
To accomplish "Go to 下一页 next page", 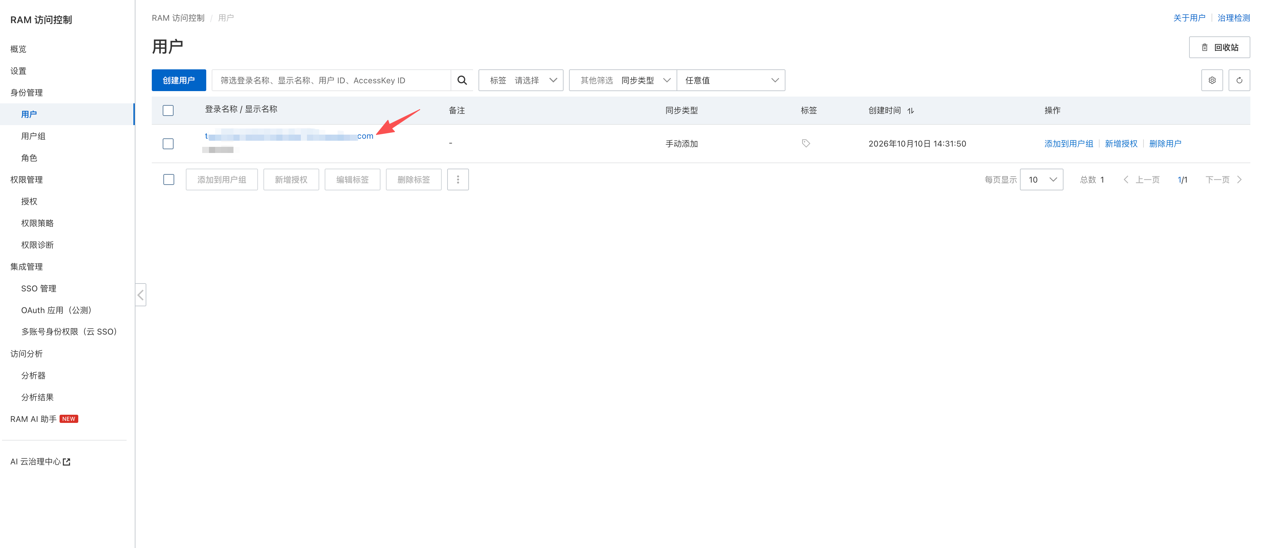I will 1224,180.
